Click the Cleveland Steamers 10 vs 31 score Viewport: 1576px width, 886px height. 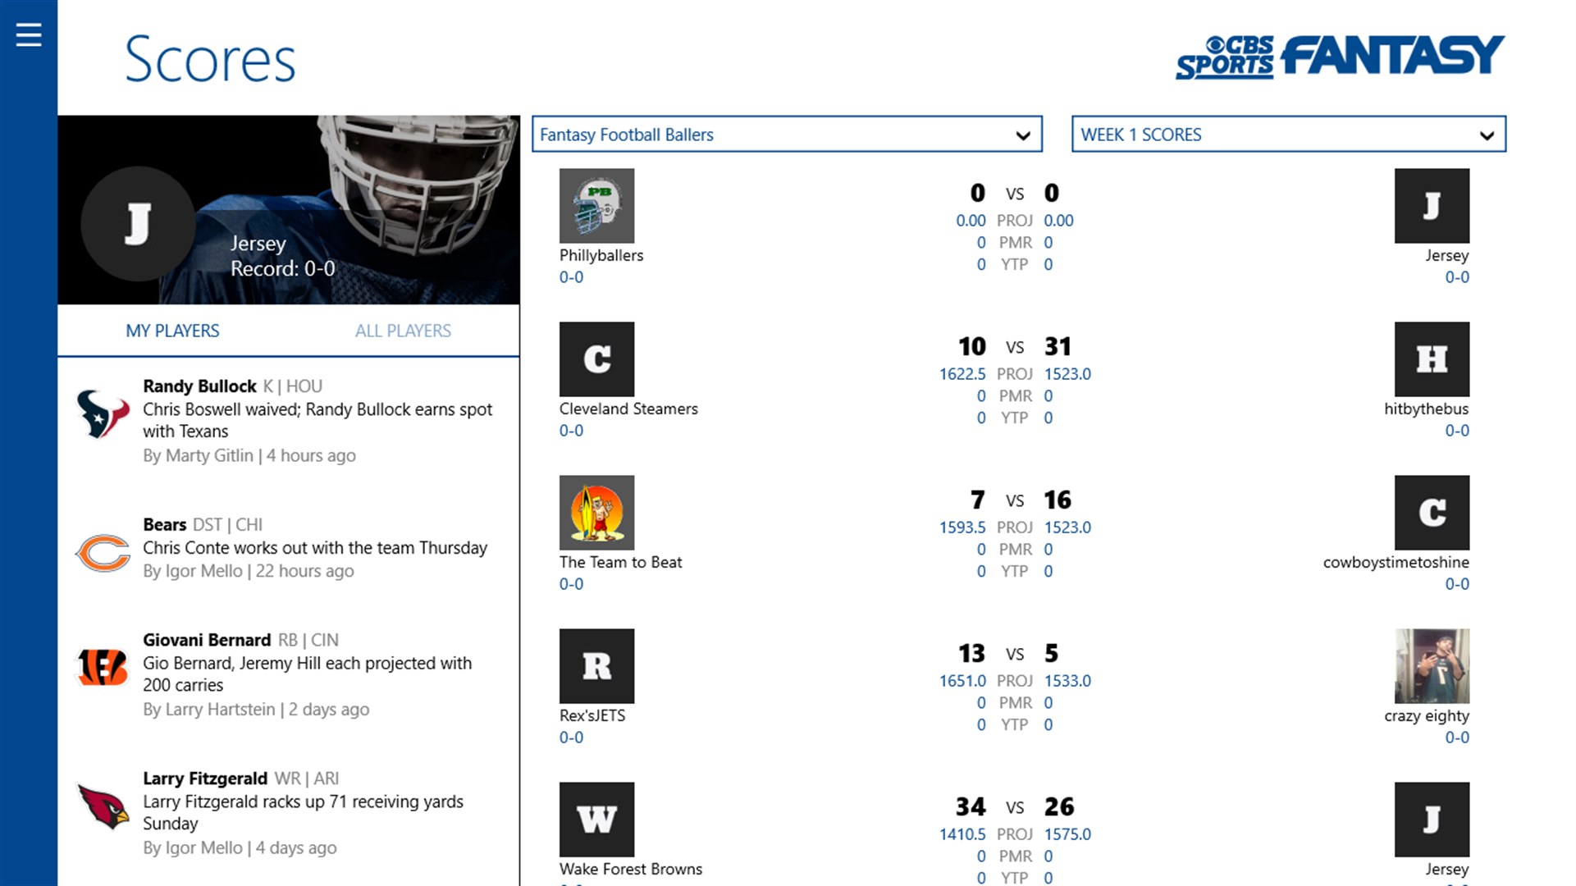click(1012, 346)
